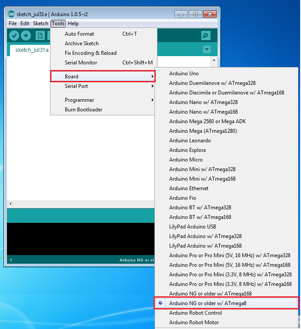The height and width of the screenshot is (329, 301).
Task: Expand the Serial Port submenu
Action: [x=103, y=86]
